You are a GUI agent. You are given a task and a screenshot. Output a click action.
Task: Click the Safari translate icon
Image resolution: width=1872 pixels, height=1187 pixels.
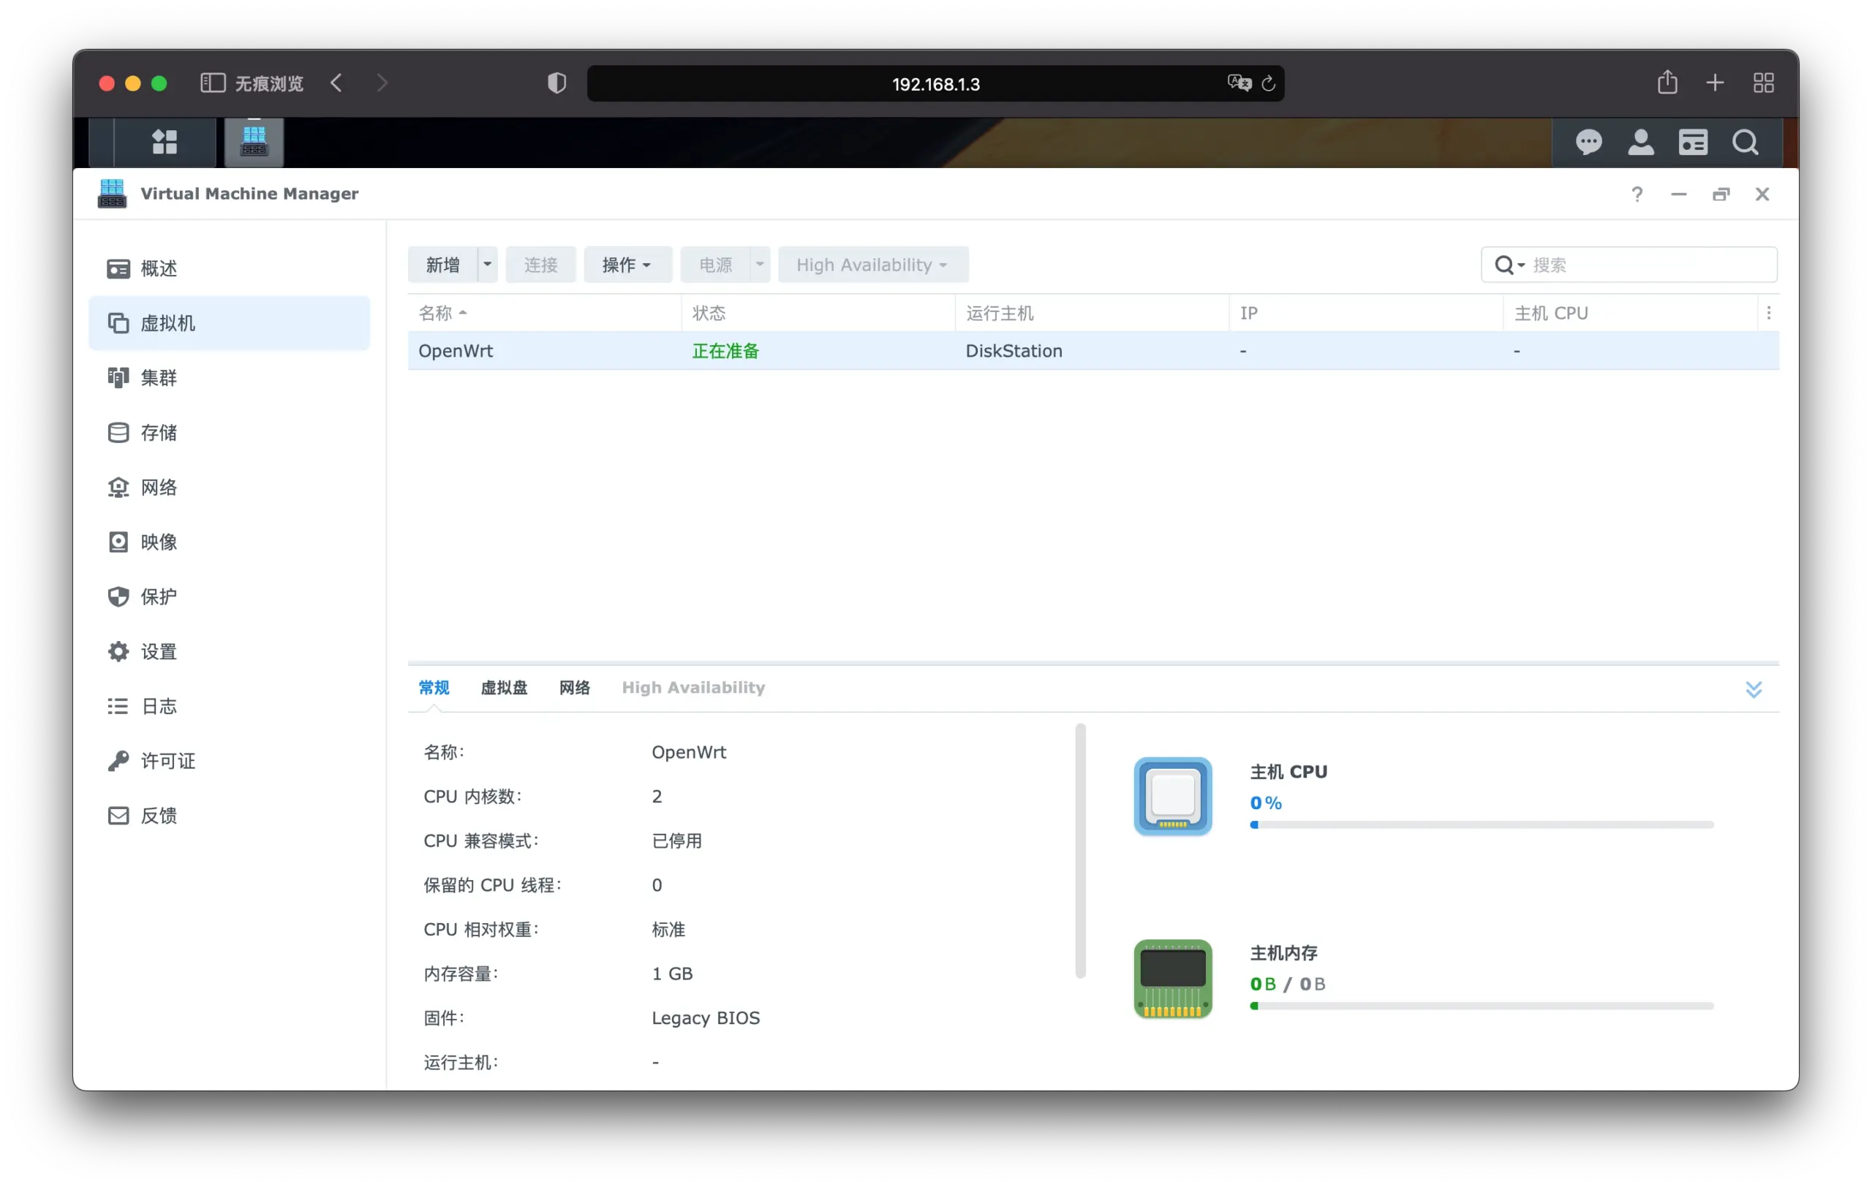pyautogui.click(x=1239, y=83)
